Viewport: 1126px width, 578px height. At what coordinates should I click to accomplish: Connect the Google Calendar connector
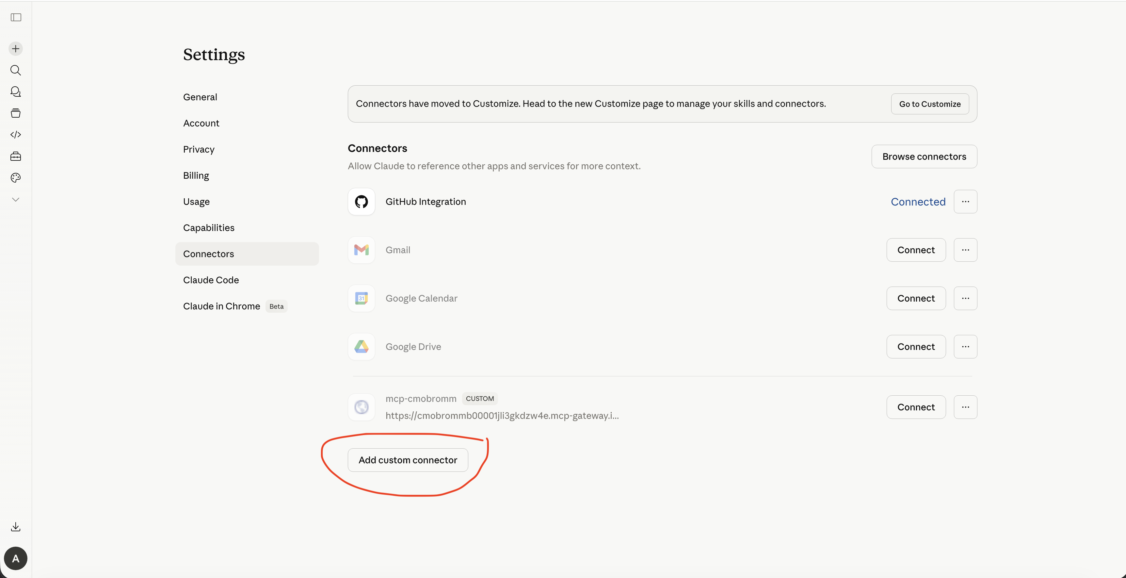click(x=916, y=298)
